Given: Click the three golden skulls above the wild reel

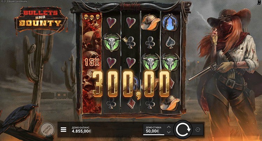Looking at the screenshot, I should 92,17.
